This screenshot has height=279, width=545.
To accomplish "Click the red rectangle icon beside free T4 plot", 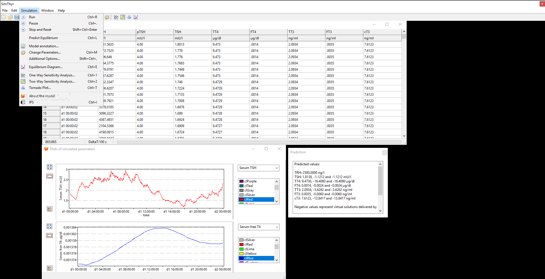I will [50, 235].
